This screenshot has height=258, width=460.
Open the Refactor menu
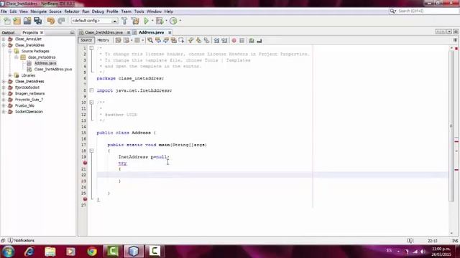[72, 11]
